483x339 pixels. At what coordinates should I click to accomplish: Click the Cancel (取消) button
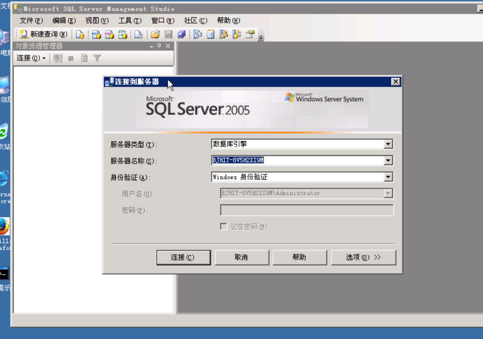click(242, 257)
